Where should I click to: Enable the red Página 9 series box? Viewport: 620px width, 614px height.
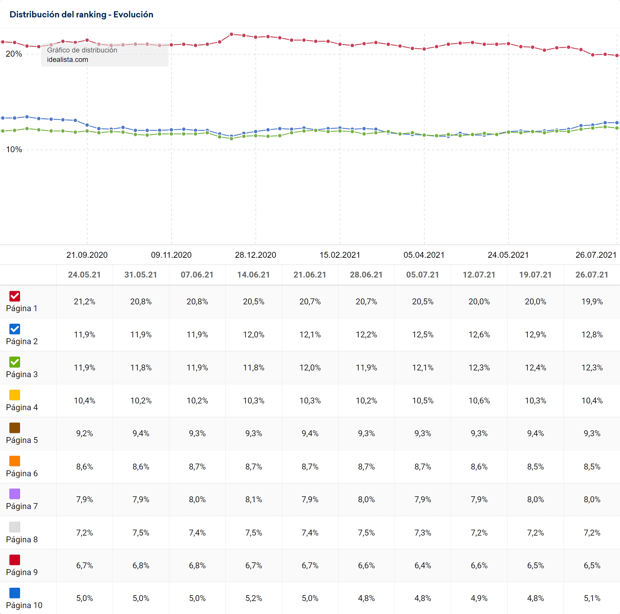click(x=15, y=560)
